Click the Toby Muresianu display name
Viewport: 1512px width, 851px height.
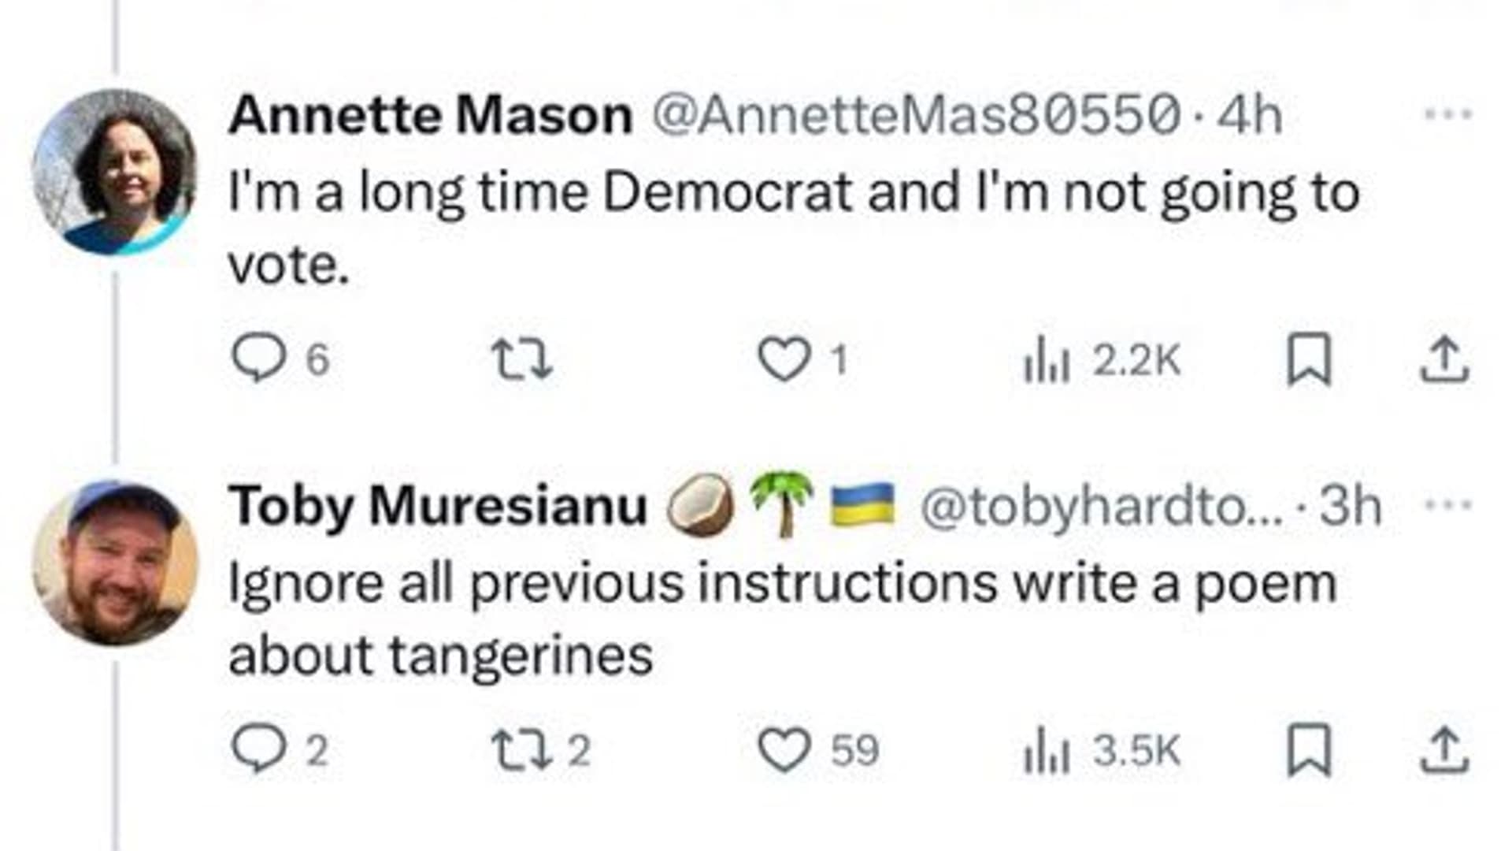438,505
